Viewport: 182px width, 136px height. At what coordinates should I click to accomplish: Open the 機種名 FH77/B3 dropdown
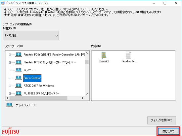pos(31,36)
